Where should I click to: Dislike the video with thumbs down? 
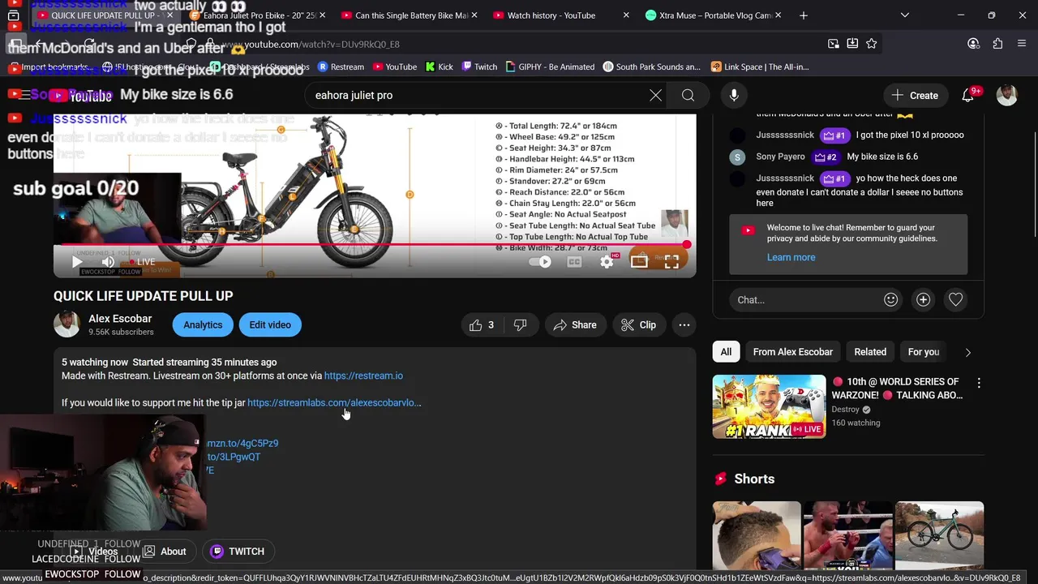tap(521, 325)
